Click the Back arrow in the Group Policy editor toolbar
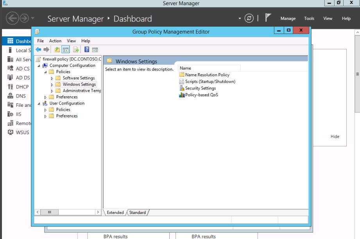Screen dimensions: 360x239 [38, 50]
